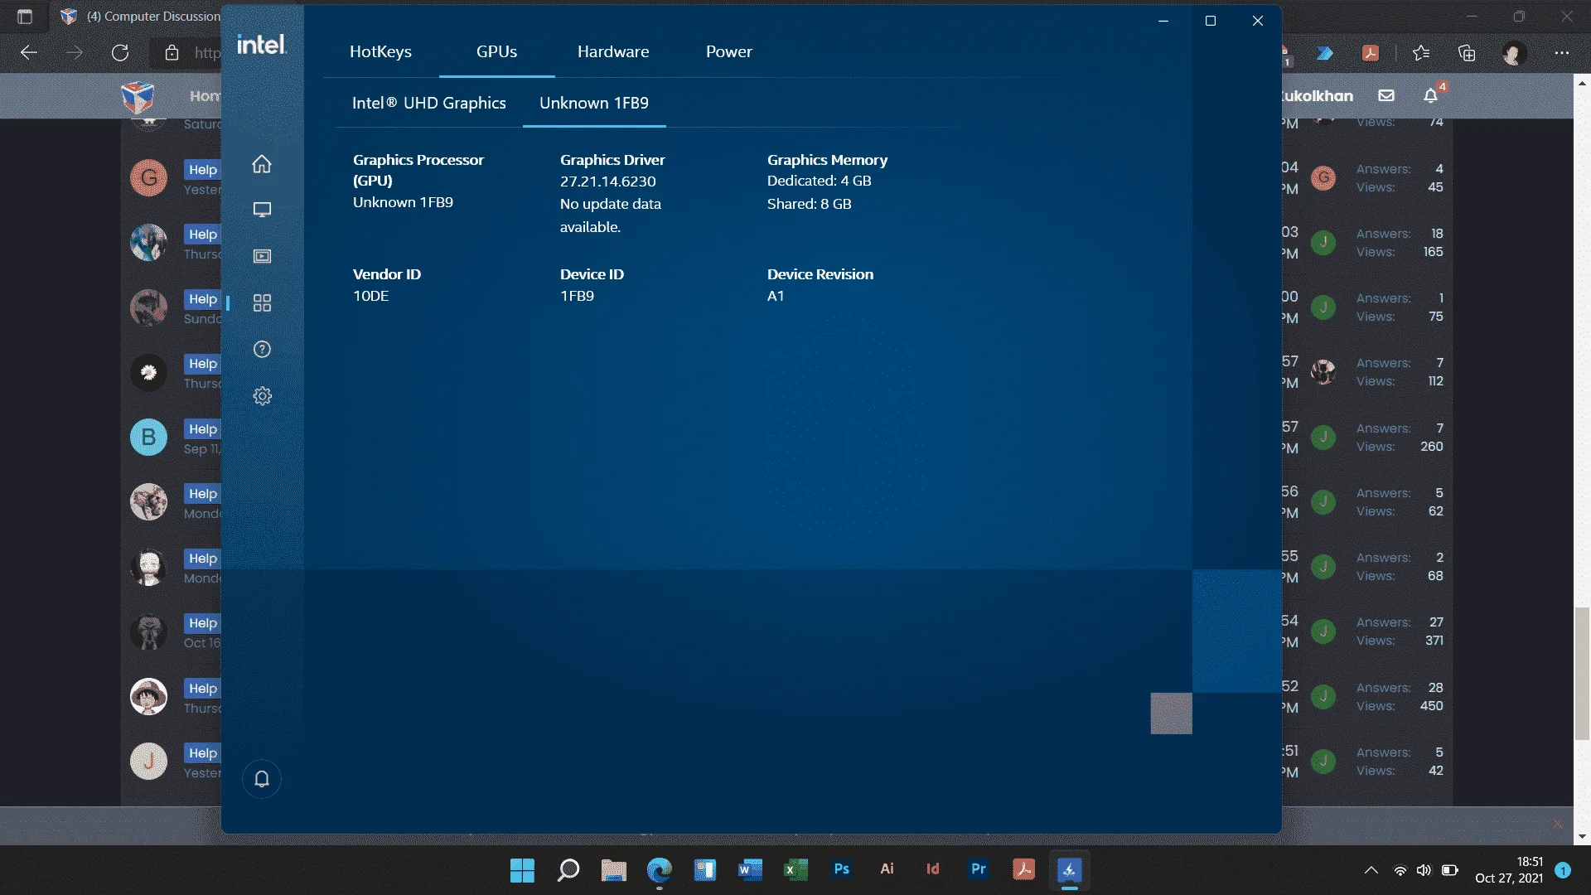Click the browser Back arrow
This screenshot has height=895, width=1591.
click(x=29, y=53)
